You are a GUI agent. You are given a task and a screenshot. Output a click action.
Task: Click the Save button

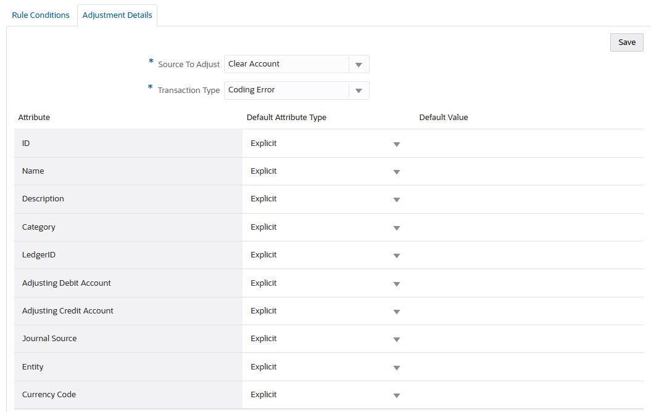pyautogui.click(x=626, y=42)
